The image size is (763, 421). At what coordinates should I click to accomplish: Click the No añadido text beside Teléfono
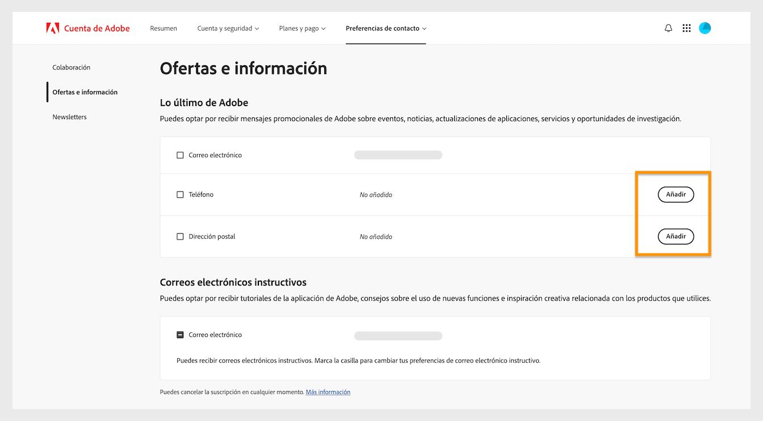click(x=376, y=195)
